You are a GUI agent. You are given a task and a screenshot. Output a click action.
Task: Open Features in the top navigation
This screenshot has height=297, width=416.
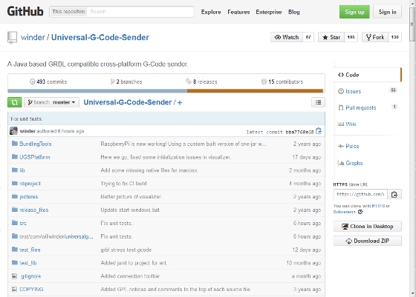click(238, 12)
